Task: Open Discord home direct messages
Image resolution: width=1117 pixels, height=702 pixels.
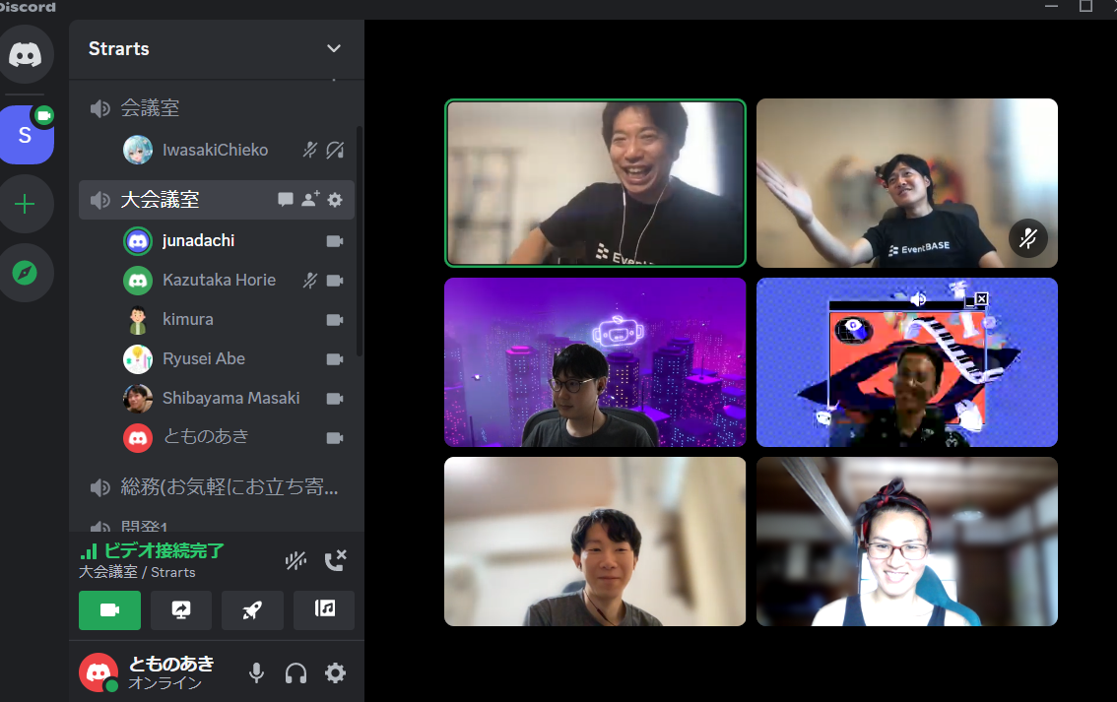Action: pyautogui.click(x=26, y=53)
